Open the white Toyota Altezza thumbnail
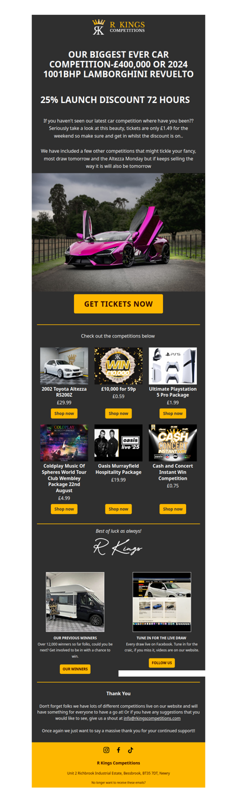The width and height of the screenshot is (237, 800). [64, 366]
